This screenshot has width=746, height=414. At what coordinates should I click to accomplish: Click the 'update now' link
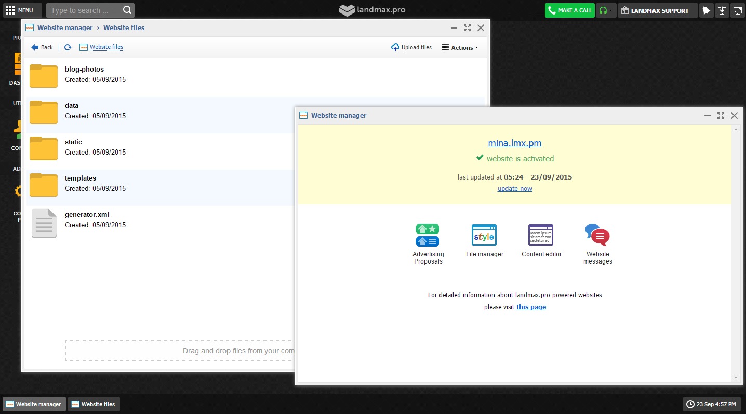[x=514, y=189]
